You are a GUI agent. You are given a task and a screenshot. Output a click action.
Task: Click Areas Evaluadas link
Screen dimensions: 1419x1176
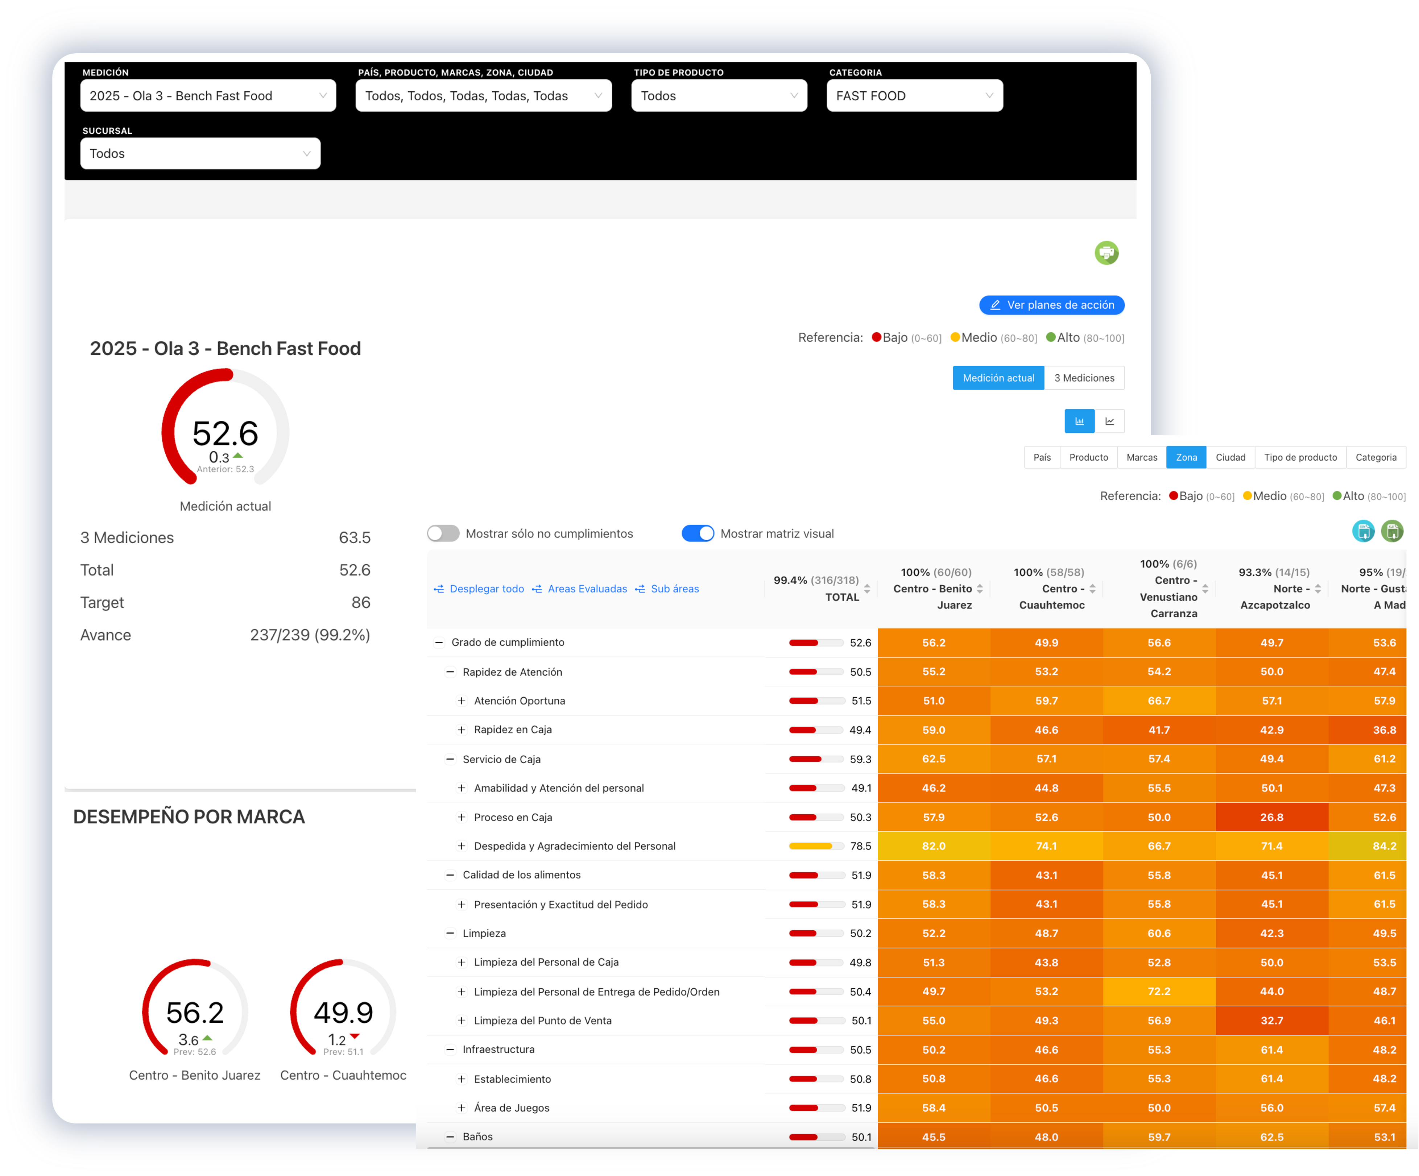click(x=580, y=589)
